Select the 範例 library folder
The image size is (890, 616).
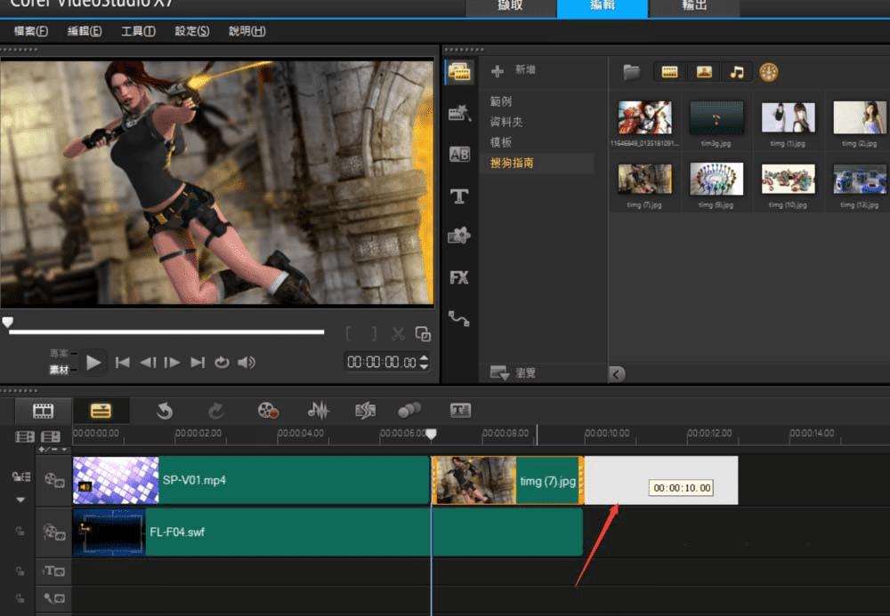click(501, 101)
